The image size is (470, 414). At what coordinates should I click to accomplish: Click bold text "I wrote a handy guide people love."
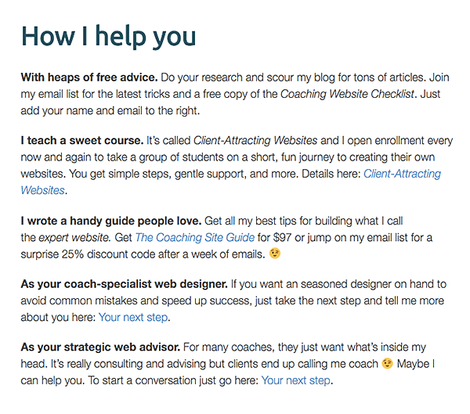point(111,221)
